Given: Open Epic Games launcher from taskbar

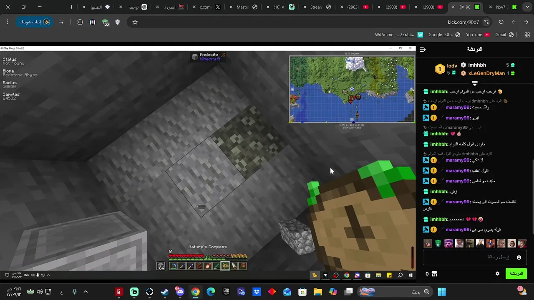Looking at the screenshot, I should tap(226, 292).
